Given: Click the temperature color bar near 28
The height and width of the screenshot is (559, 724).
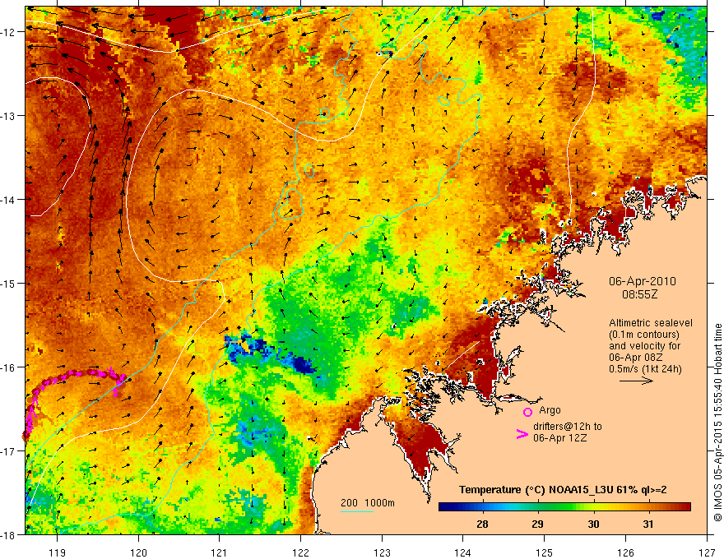Looking at the screenshot, I should (x=483, y=507).
